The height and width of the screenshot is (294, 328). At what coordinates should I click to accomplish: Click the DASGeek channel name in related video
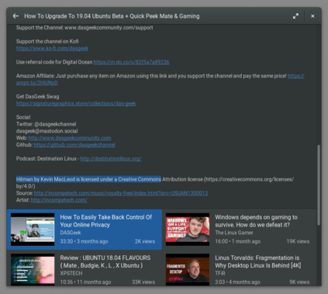(71, 233)
